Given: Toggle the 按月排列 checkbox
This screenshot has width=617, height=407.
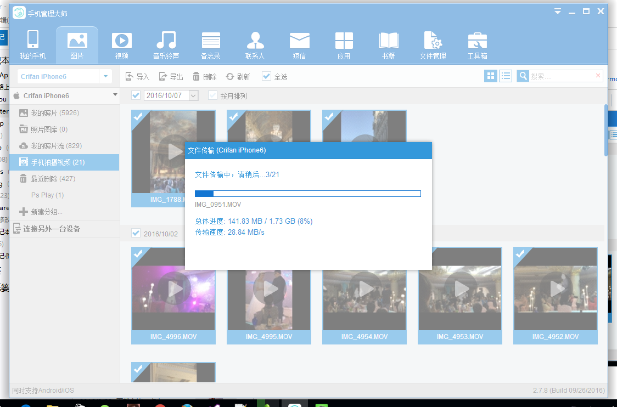Looking at the screenshot, I should [212, 95].
